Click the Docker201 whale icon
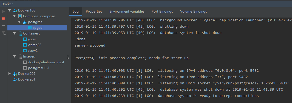This screenshot has width=292, height=103. pyautogui.click(x=15, y=79)
